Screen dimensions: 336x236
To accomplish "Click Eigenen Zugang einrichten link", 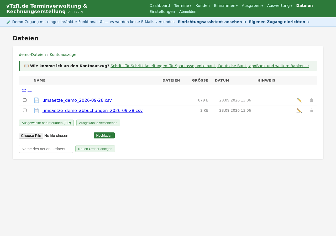I will point(279,22).
